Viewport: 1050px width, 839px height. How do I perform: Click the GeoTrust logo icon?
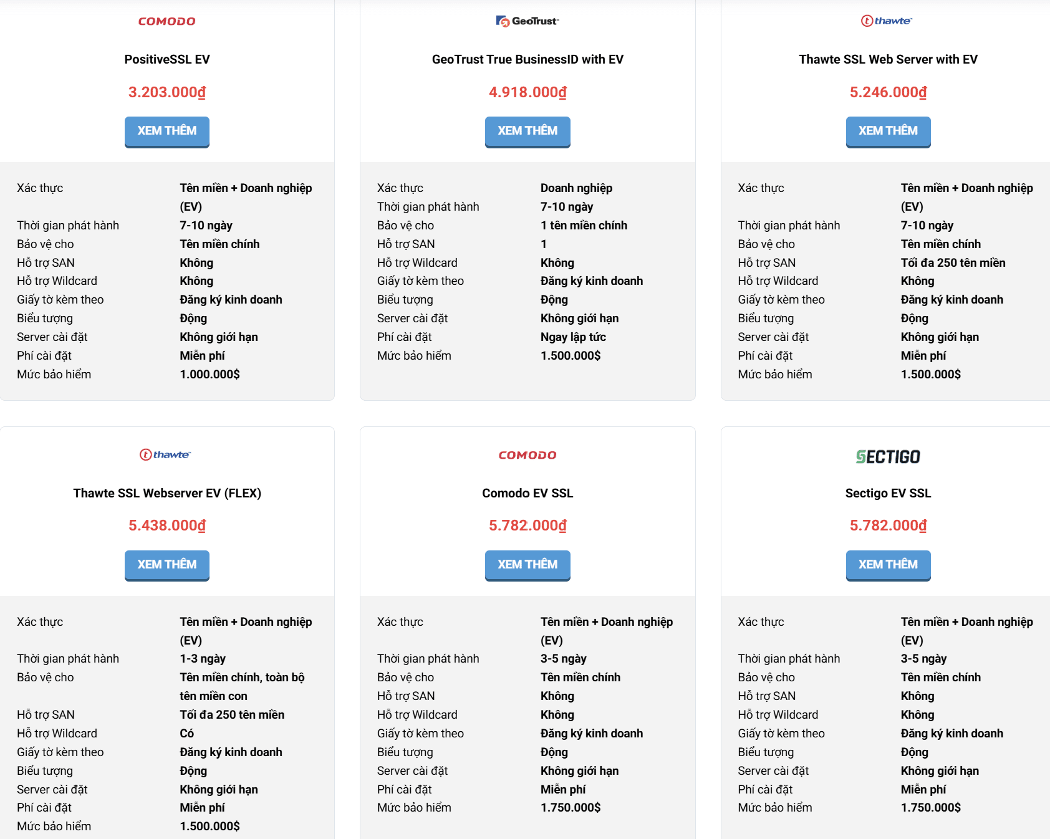coord(527,21)
